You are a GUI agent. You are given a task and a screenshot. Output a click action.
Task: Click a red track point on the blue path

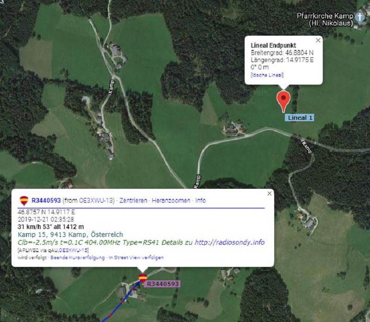point(122,302)
